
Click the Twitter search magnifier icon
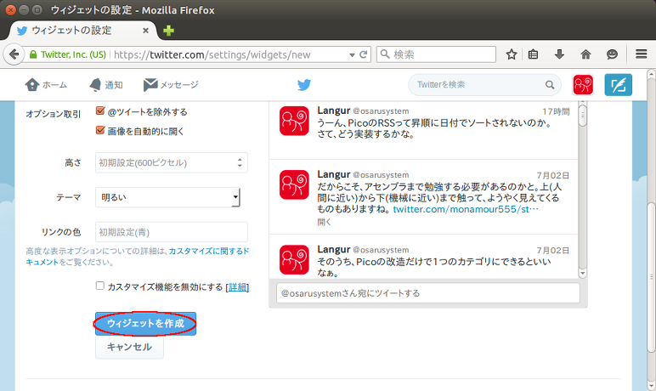click(x=550, y=85)
